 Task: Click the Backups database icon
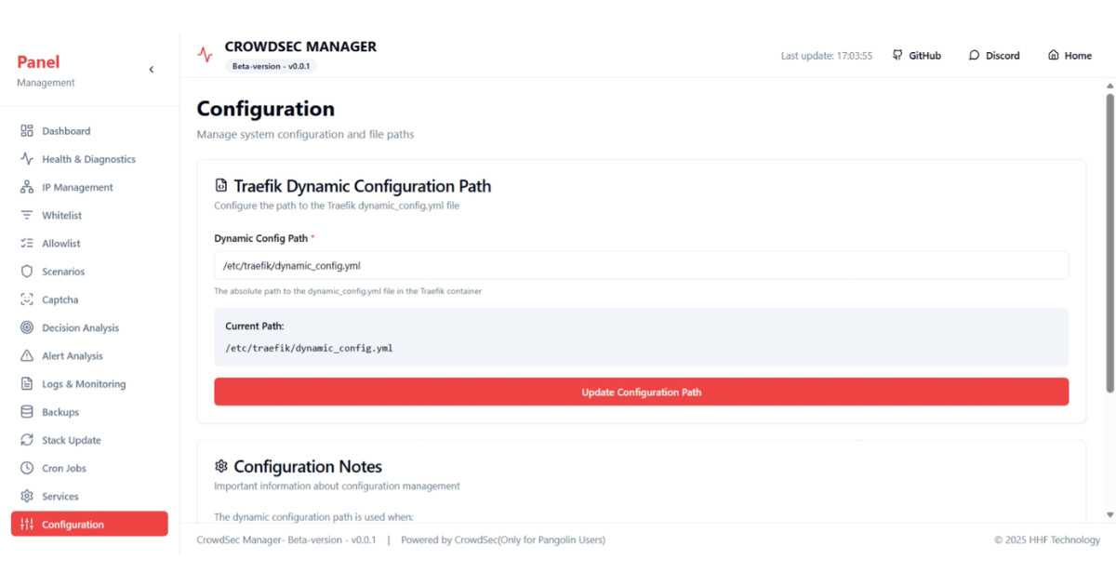(27, 412)
